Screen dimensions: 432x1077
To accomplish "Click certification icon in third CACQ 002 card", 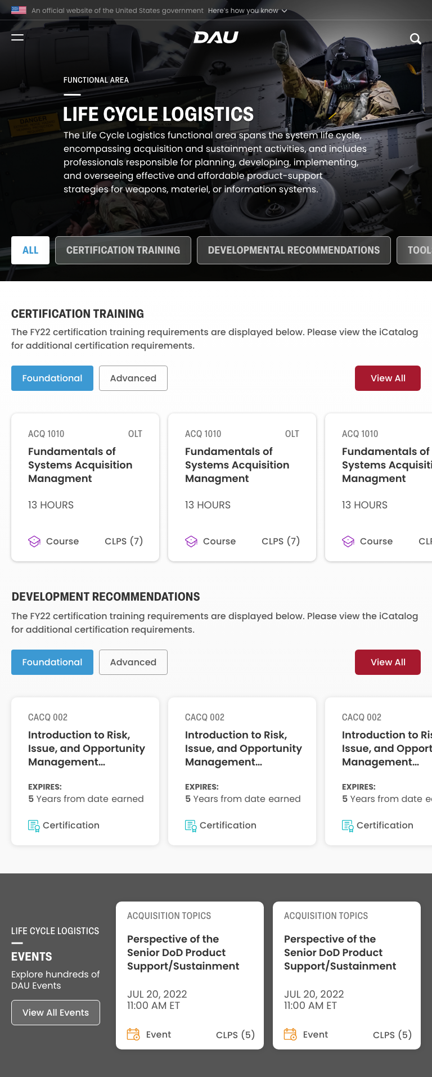I will pyautogui.click(x=348, y=826).
